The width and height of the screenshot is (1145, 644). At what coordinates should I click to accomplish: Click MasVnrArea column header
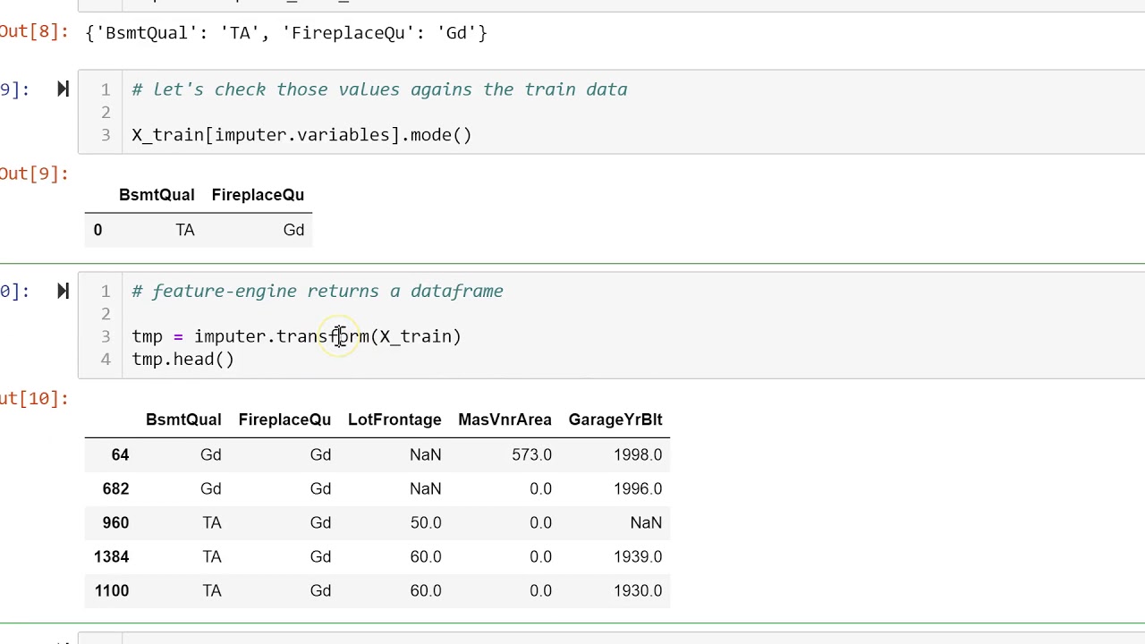coord(505,419)
